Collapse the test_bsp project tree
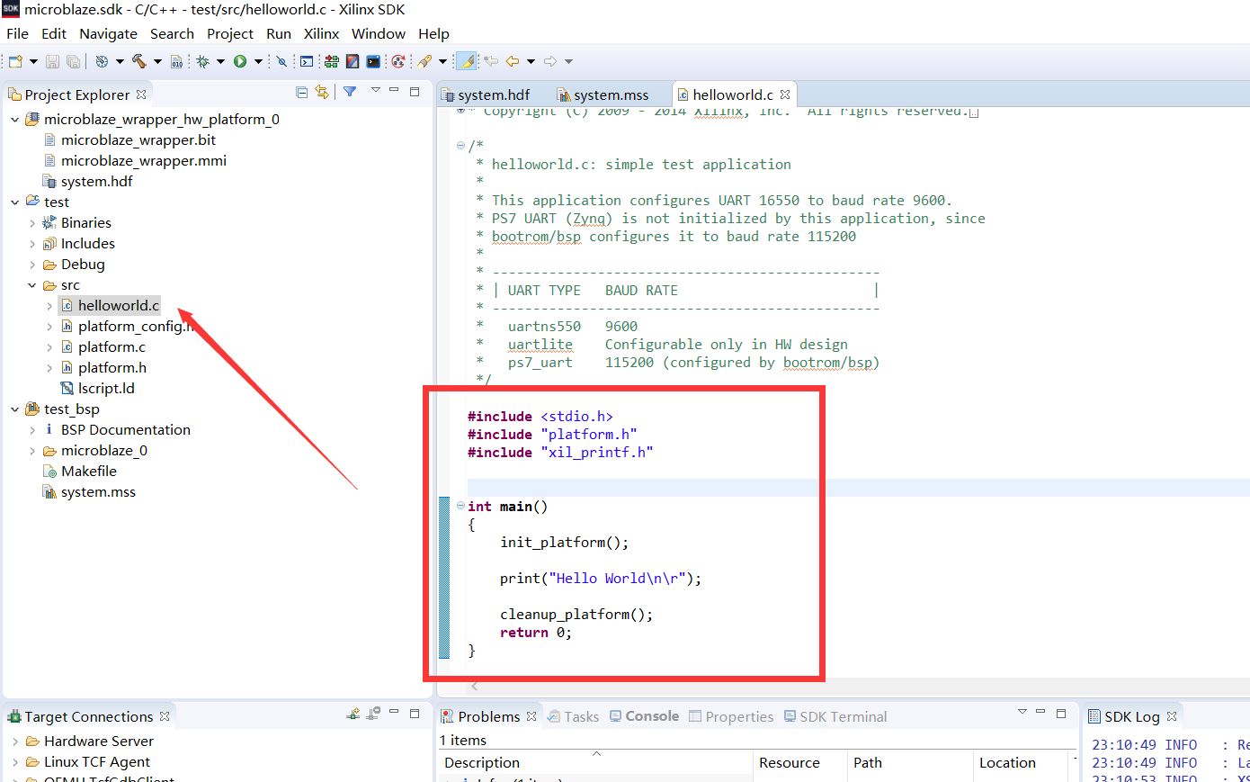The width and height of the screenshot is (1250, 782). 15,409
